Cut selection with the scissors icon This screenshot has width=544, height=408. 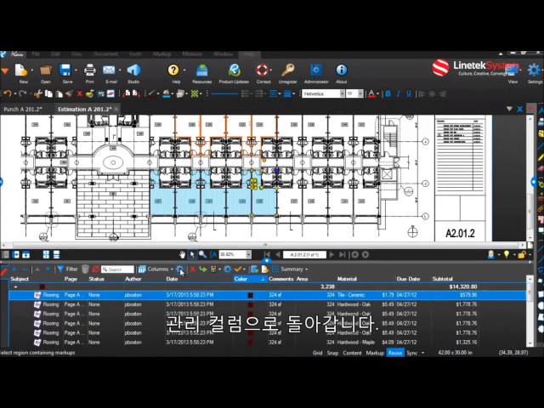point(38,93)
